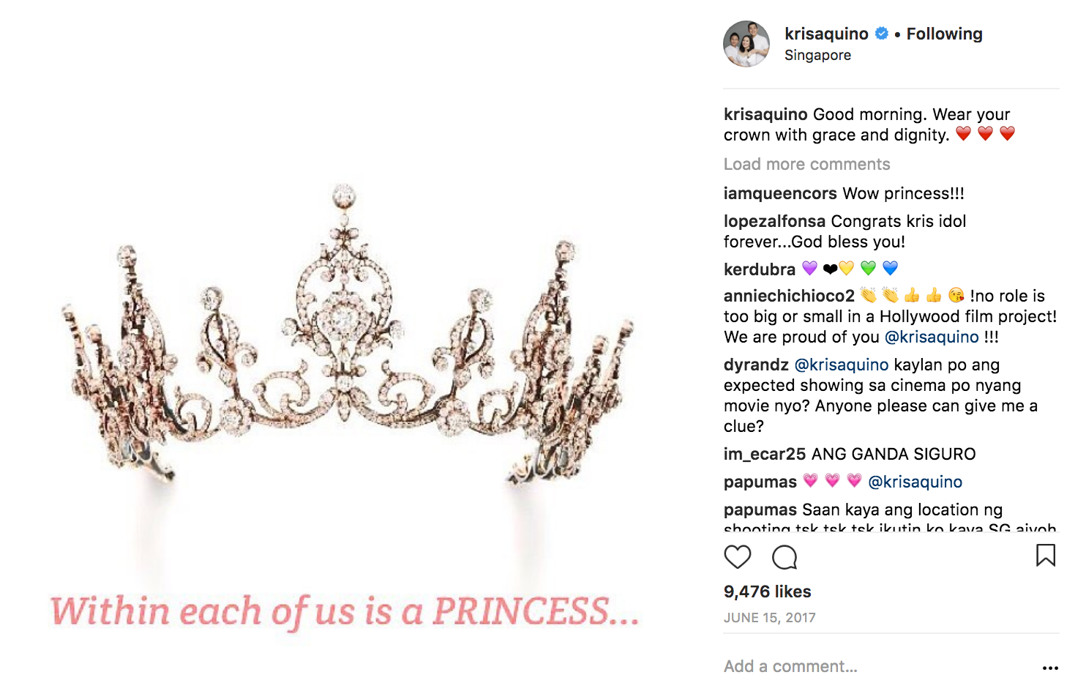Expand Load more comments
This screenshot has height=694, width=1086.
806,164
